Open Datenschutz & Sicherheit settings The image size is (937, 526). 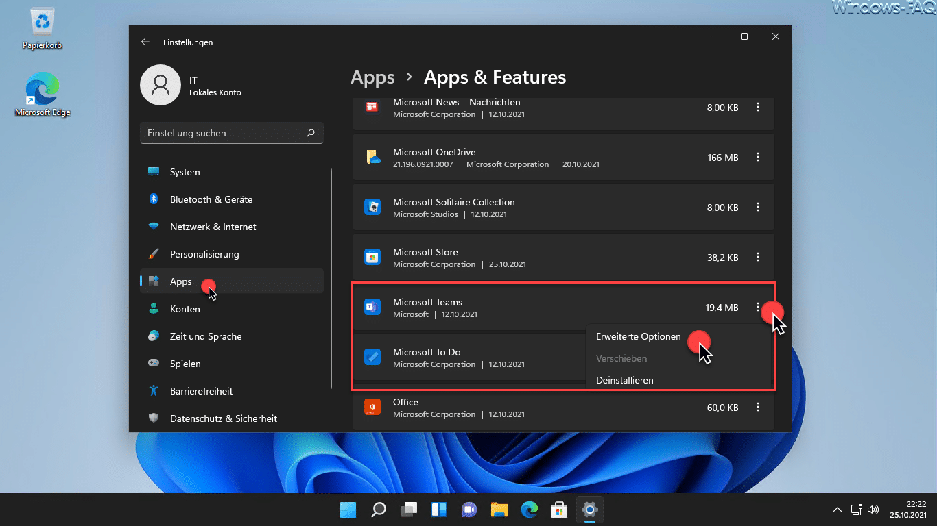click(231, 418)
